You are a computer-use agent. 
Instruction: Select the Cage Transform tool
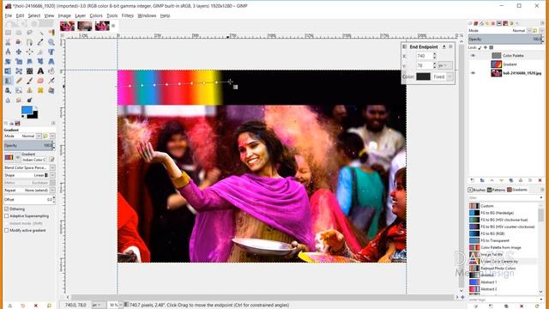tap(19, 71)
